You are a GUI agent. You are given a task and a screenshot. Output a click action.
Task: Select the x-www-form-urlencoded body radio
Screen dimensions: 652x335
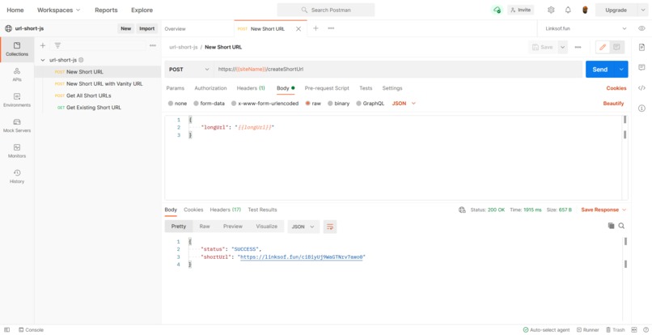[234, 104]
